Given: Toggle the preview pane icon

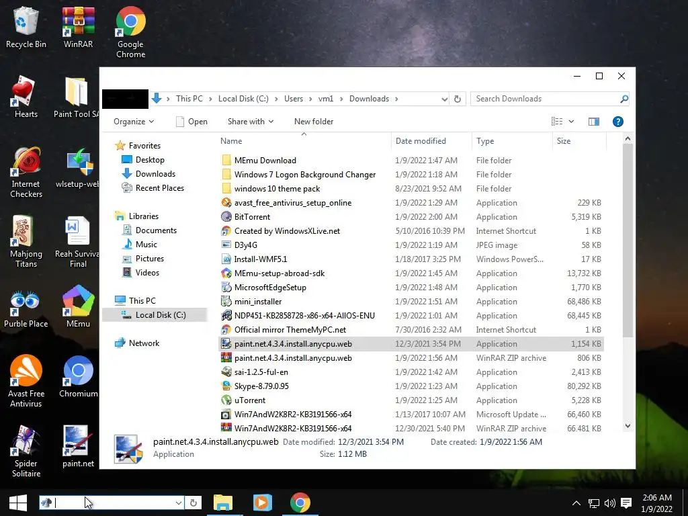Looking at the screenshot, I should 594,122.
